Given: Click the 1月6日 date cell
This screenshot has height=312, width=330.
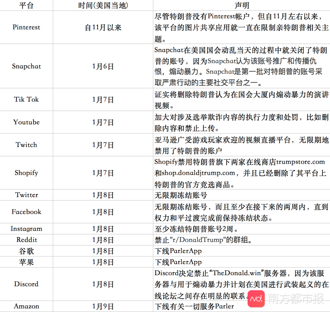Looking at the screenshot, I should pyautogui.click(x=103, y=66).
